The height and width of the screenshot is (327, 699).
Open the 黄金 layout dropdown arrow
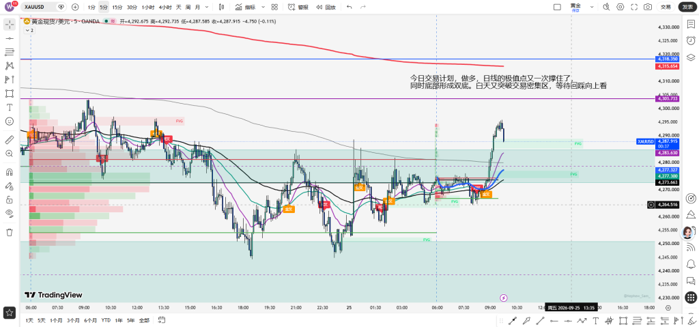coord(592,7)
